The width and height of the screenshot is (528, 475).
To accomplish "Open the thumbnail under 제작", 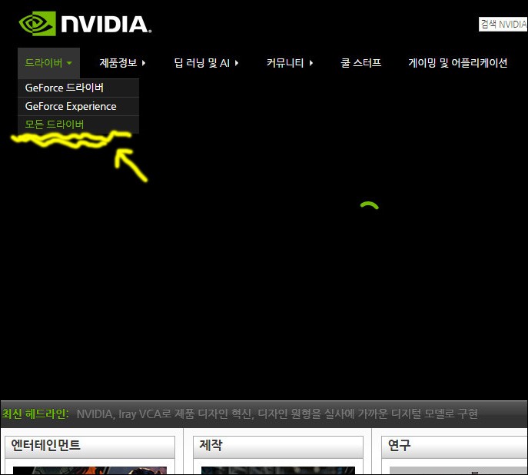I will pyautogui.click(x=277, y=470).
